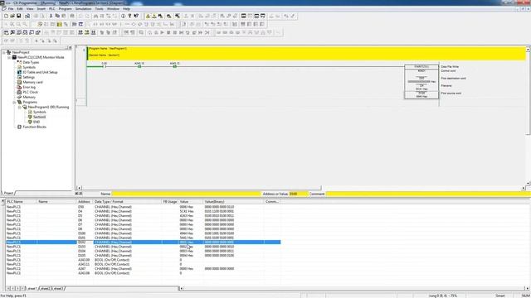Viewport: 531px width, 298px height.
Task: Click into the yellow Comment field
Action: 428,194
